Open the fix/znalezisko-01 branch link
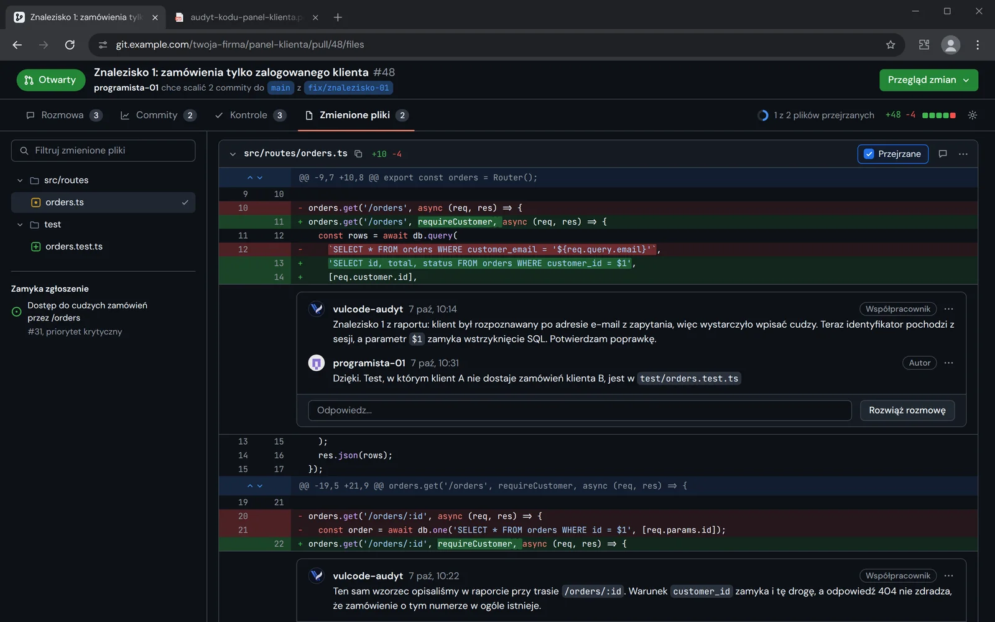 tap(348, 88)
